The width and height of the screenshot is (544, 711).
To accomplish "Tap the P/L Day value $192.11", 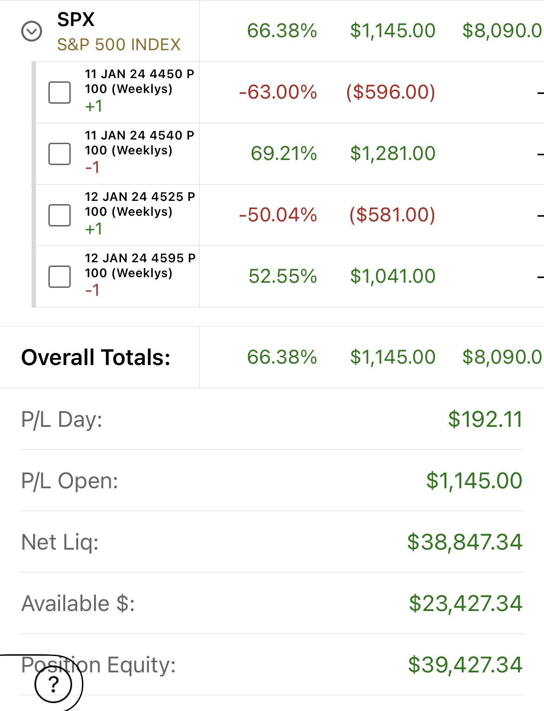I will [x=485, y=419].
